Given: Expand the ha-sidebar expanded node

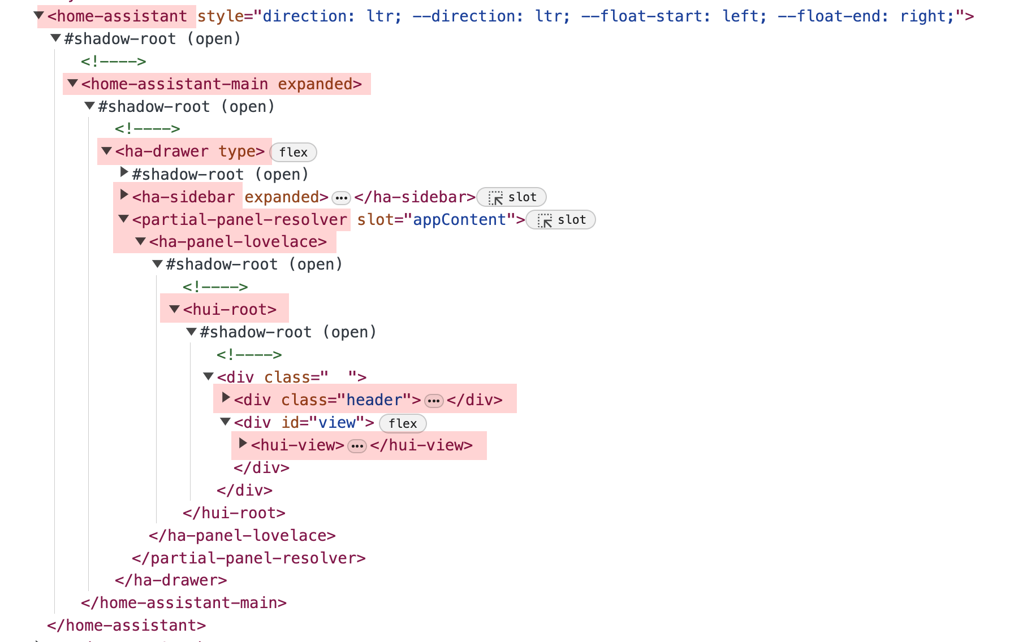Looking at the screenshot, I should tap(124, 195).
